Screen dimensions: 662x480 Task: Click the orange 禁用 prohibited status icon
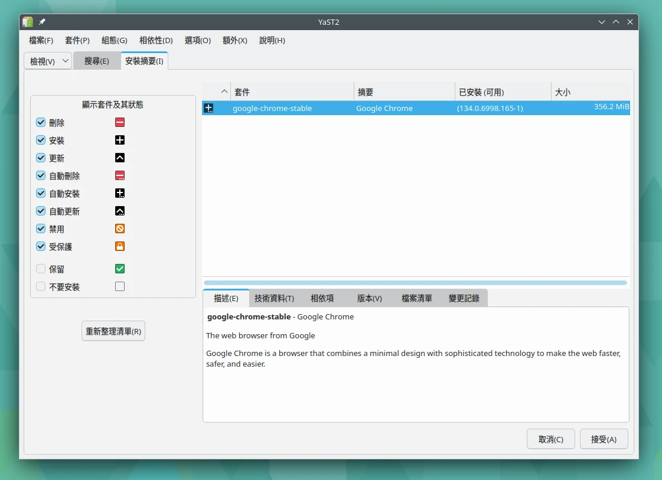coord(120,229)
